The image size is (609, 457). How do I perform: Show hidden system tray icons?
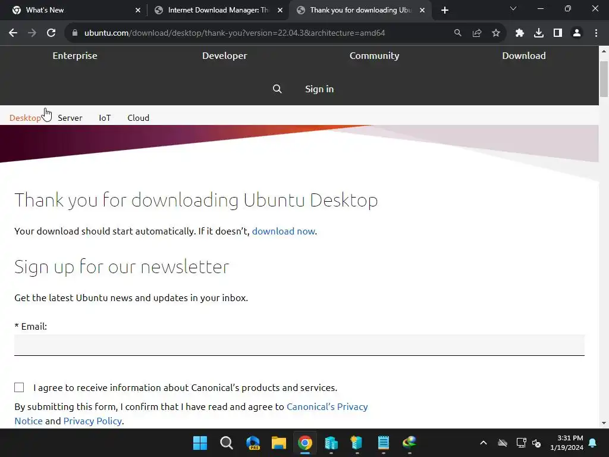[484, 443]
